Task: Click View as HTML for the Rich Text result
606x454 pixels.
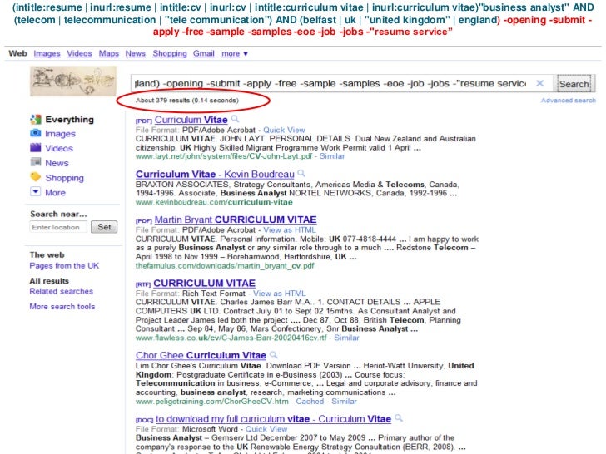Action: coord(280,294)
